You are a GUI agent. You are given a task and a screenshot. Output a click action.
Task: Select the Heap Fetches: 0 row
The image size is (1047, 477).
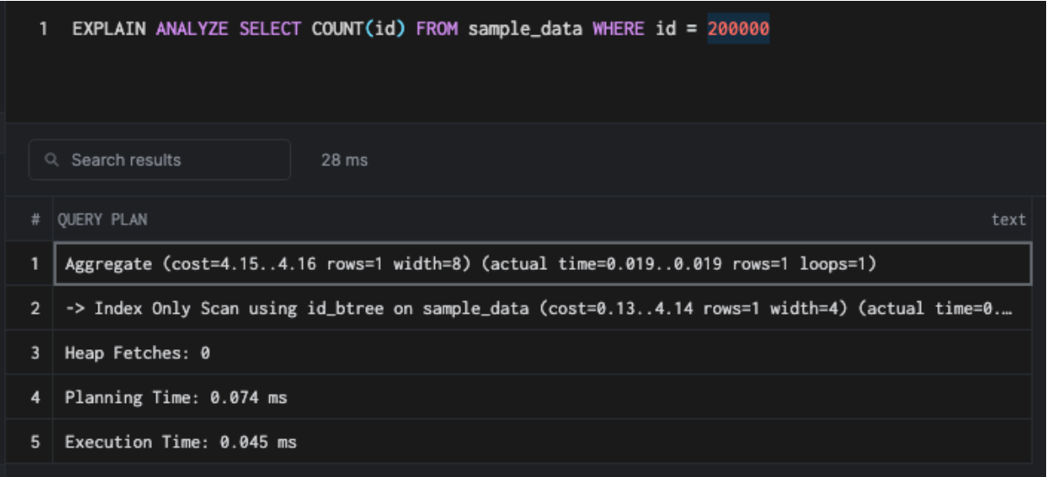(x=543, y=353)
